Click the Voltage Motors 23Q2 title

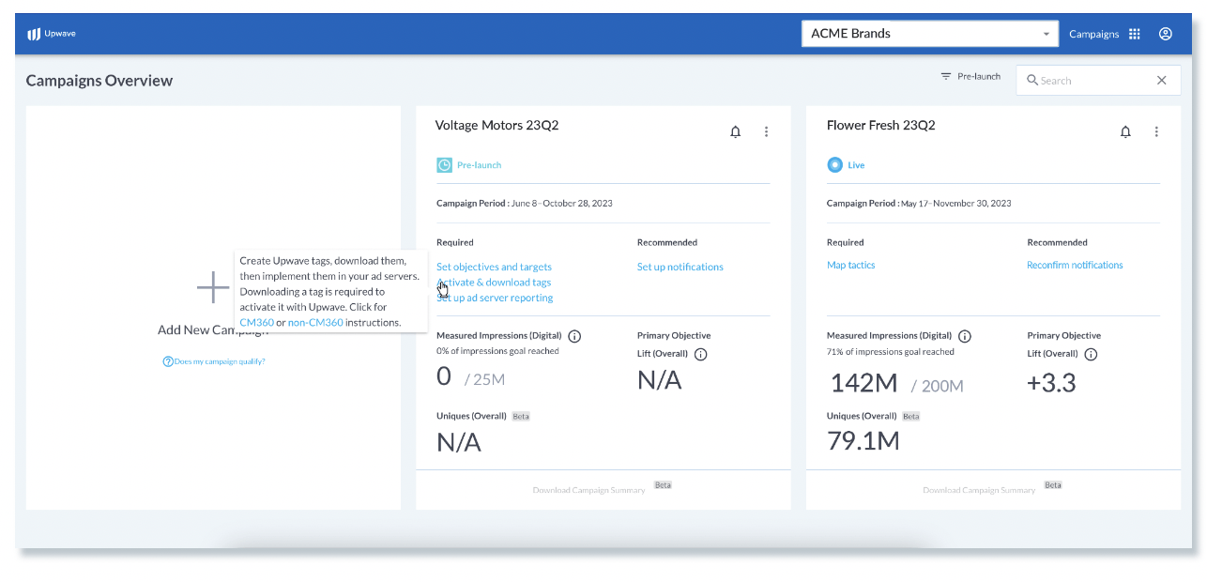pyautogui.click(x=497, y=125)
